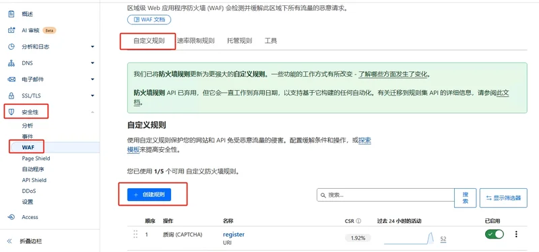Open the WAF 文档 link button
This screenshot has width=539, height=252.
click(x=149, y=19)
